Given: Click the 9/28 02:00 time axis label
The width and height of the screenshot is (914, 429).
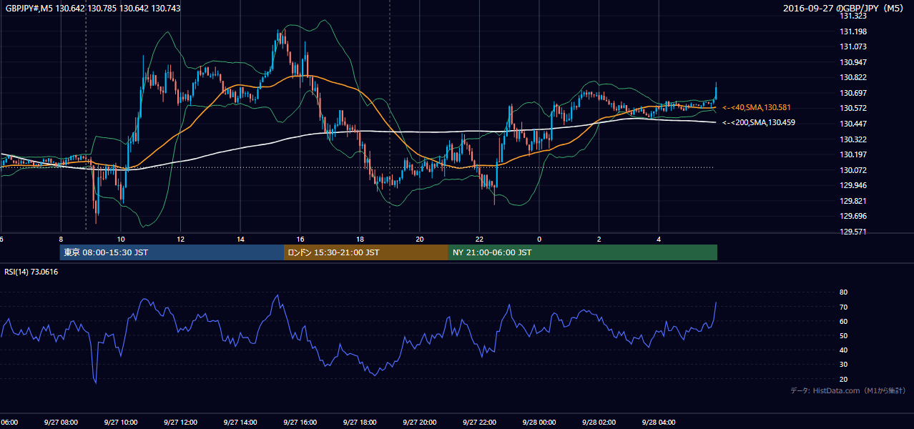Looking at the screenshot, I should [599, 422].
